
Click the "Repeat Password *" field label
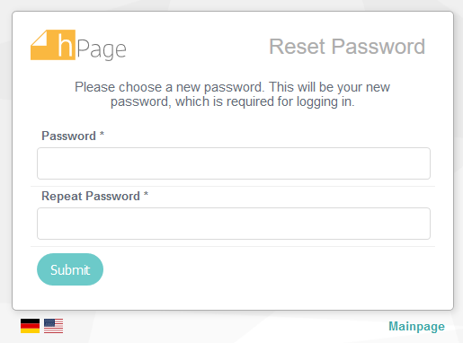94,196
